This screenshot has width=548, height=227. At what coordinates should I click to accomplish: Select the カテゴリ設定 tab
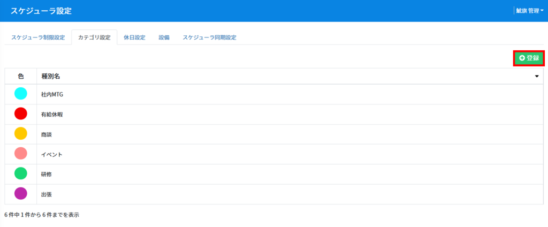tap(94, 37)
